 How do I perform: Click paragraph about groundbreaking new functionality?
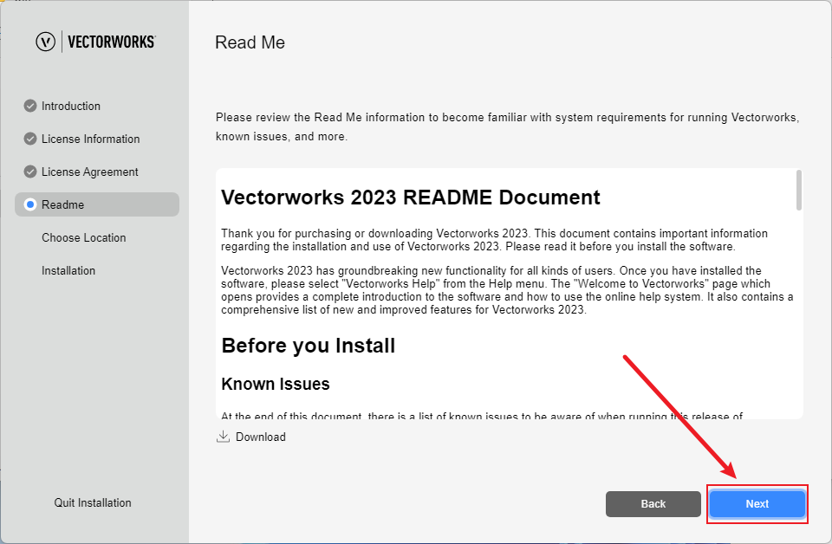pos(507,290)
